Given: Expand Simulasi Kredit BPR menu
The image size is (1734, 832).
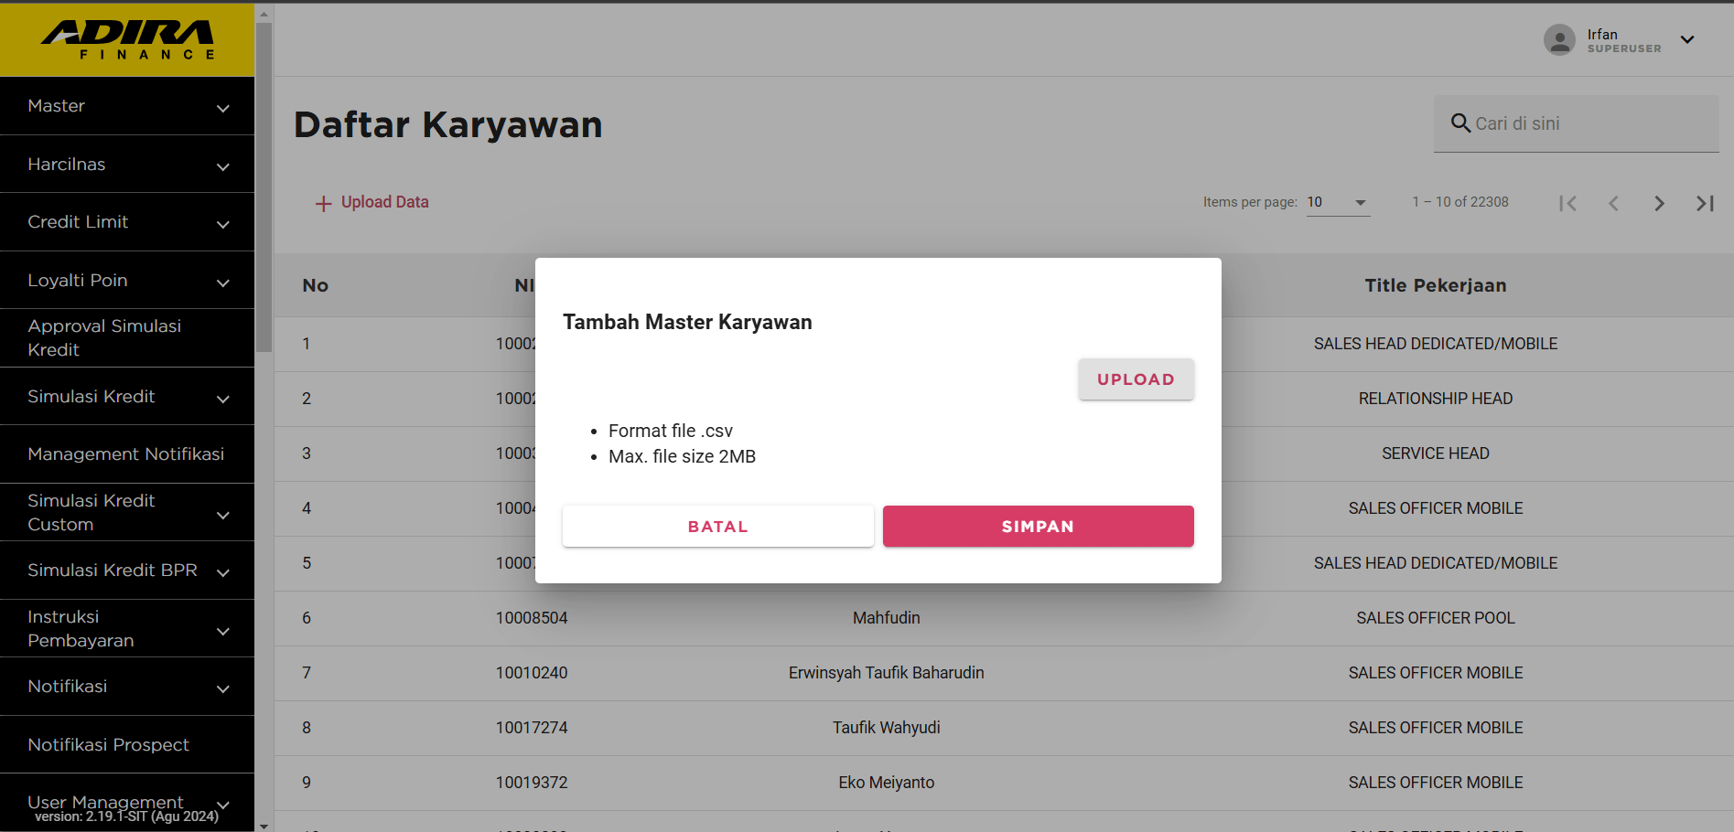Looking at the screenshot, I should (x=127, y=571).
